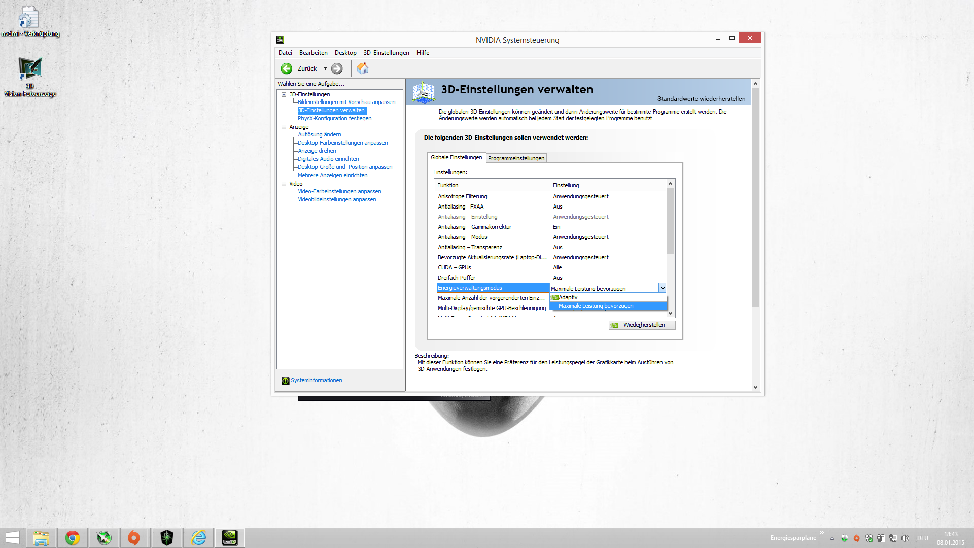Click Standardwerte wiederherstellen link
The width and height of the screenshot is (974, 548).
pyautogui.click(x=701, y=99)
